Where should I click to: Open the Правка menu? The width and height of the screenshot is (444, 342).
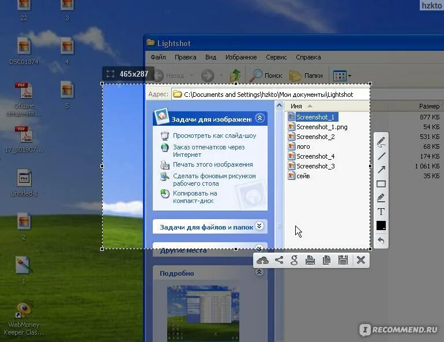tap(186, 57)
